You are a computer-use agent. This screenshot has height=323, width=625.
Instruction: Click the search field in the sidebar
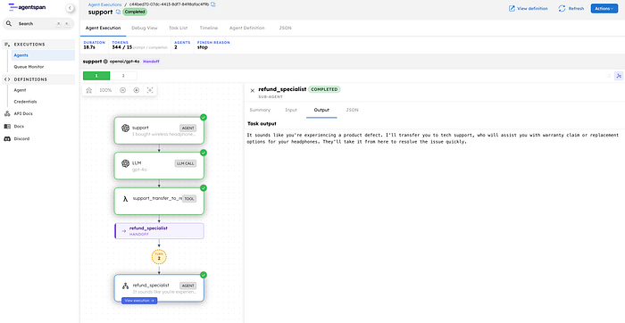(38, 24)
